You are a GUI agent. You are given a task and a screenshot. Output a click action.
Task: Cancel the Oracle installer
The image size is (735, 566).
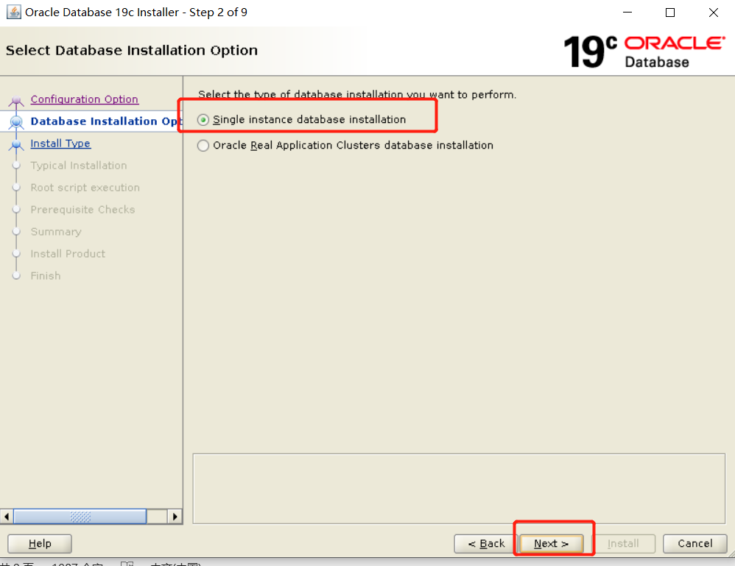point(694,543)
